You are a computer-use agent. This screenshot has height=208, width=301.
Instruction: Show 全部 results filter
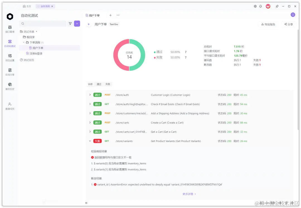coord(90,84)
